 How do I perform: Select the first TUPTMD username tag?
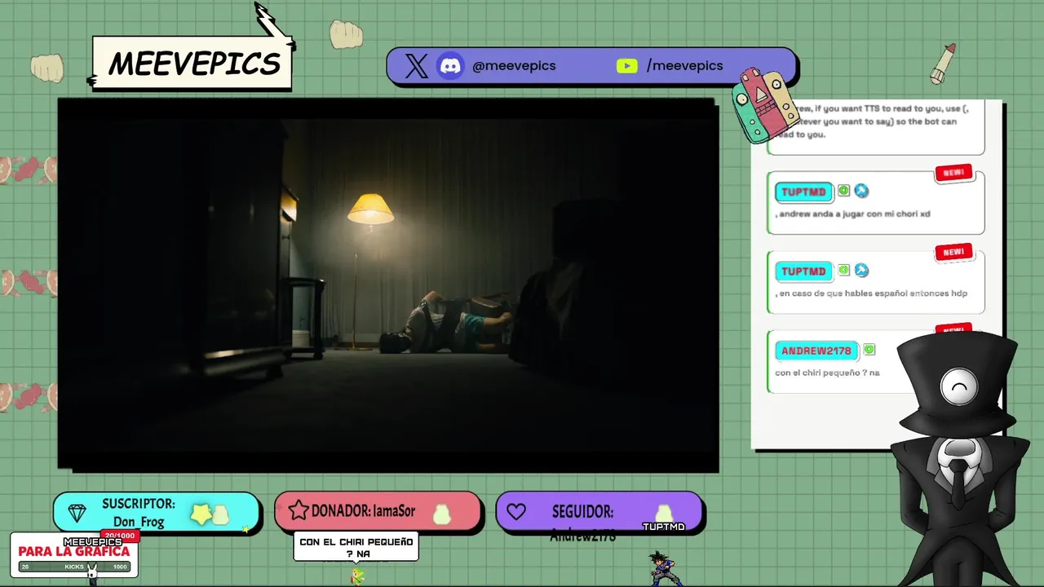tap(804, 192)
